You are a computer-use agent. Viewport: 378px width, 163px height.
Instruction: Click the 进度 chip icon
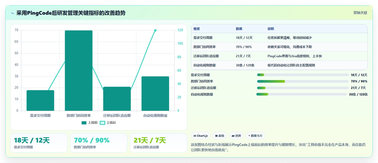point(233,136)
